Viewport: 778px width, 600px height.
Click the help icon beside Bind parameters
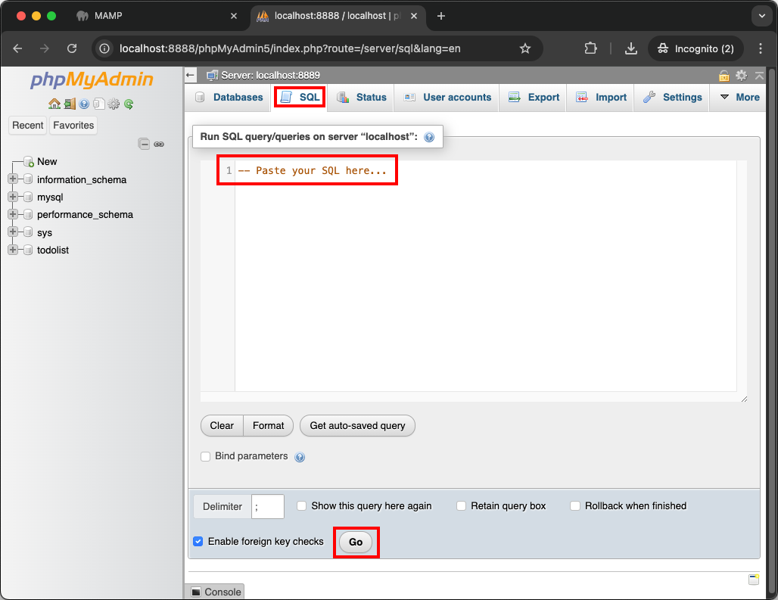[x=300, y=457]
